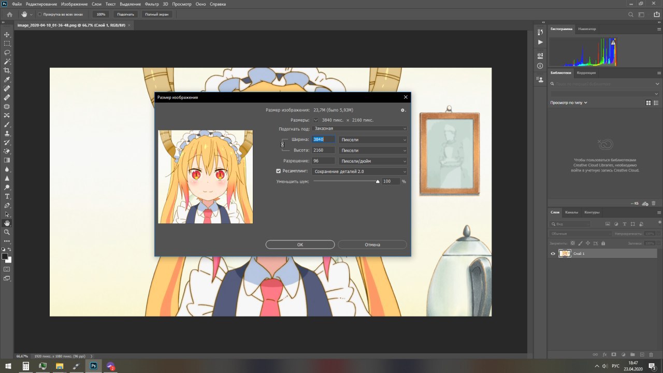The image size is (663, 373).
Task: Open image size dialog gear settings
Action: 403,110
